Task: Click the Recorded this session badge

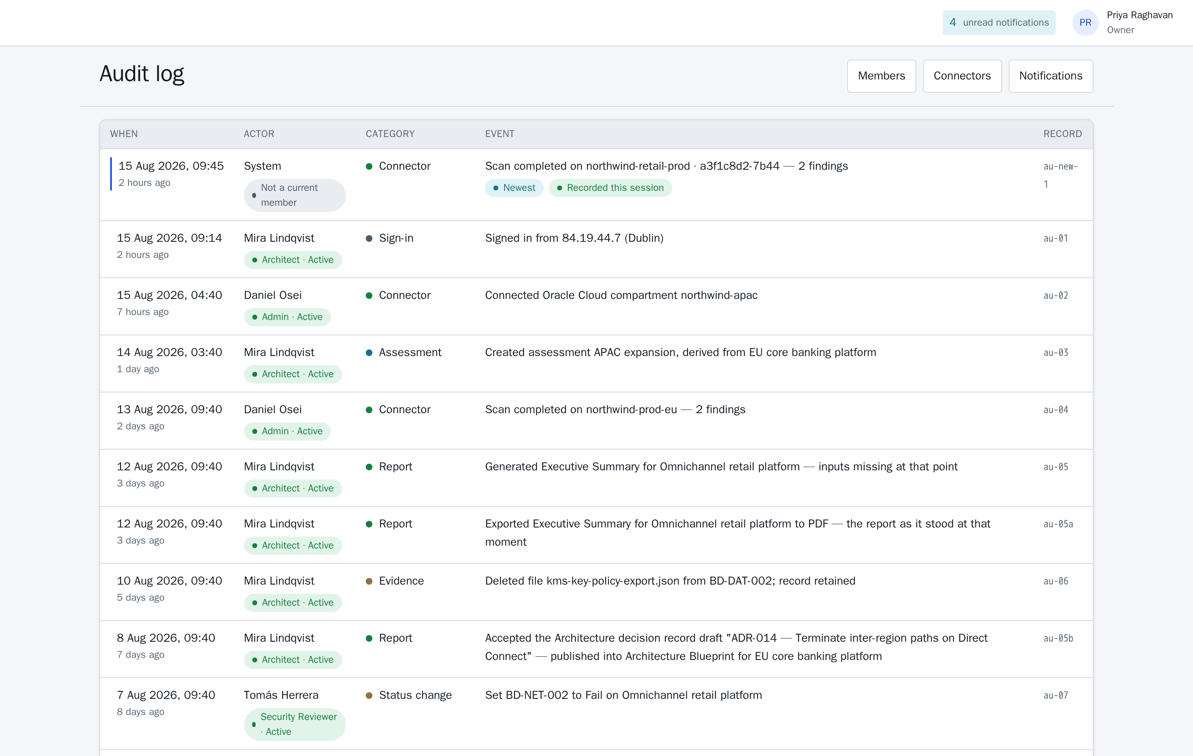Action: 610,188
